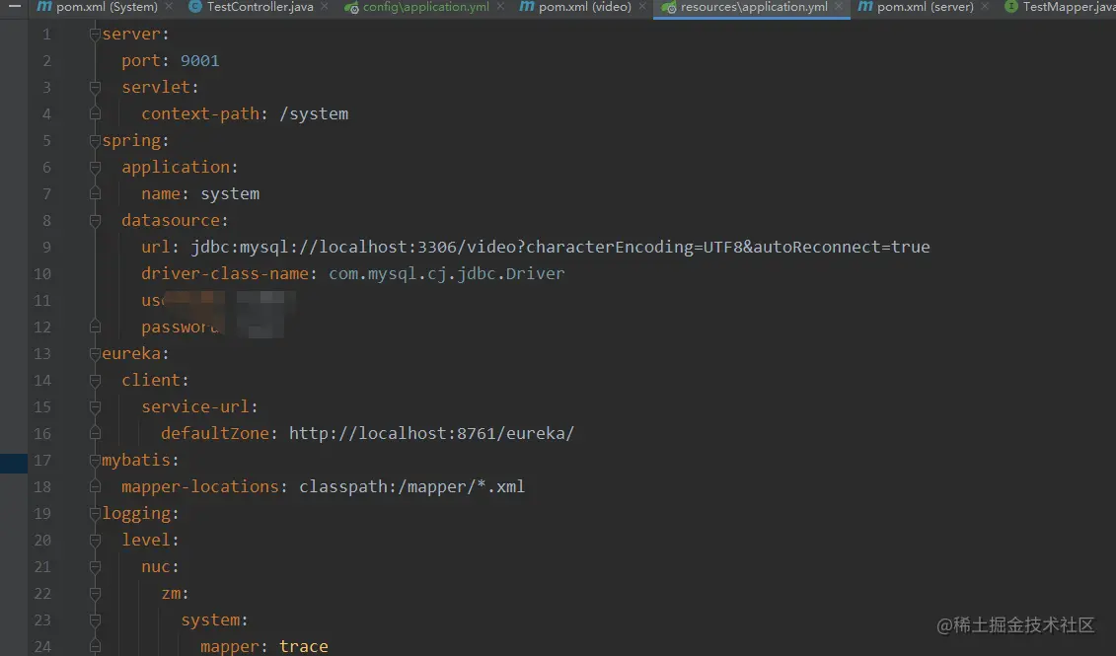
Task: Click the classpath:/mapper/*.xml value
Action: coord(411,486)
